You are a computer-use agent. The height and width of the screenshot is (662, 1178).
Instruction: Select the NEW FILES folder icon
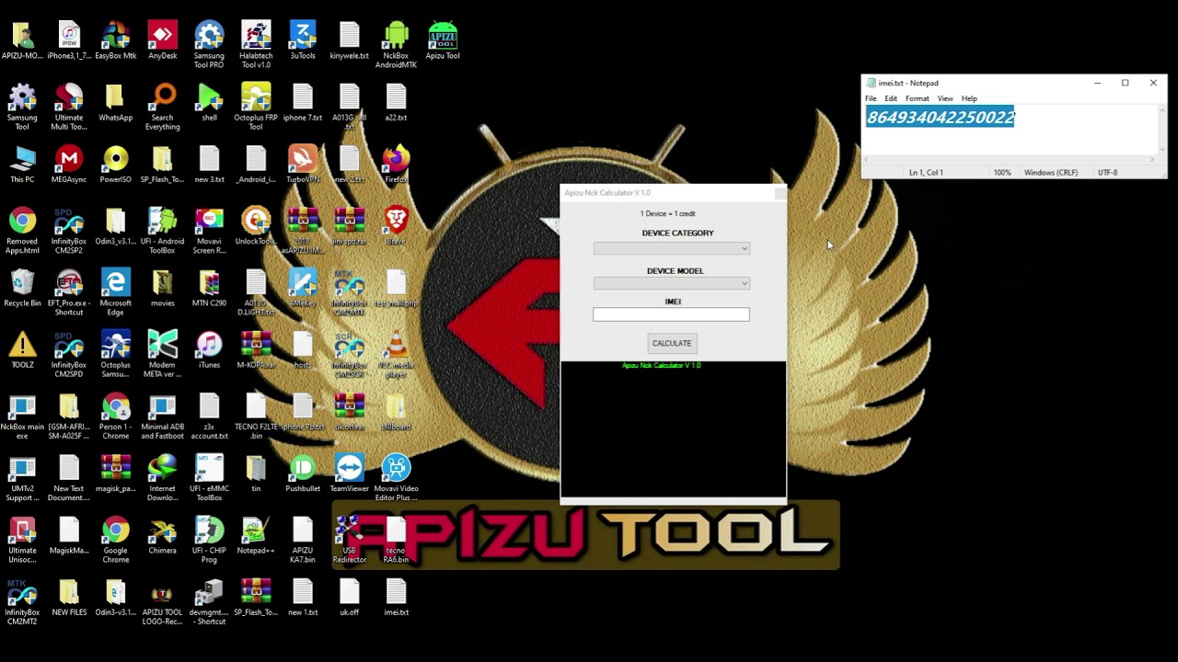click(x=68, y=598)
